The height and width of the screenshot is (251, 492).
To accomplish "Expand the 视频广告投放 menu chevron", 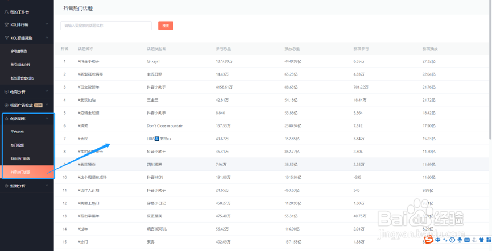I will point(47,105).
